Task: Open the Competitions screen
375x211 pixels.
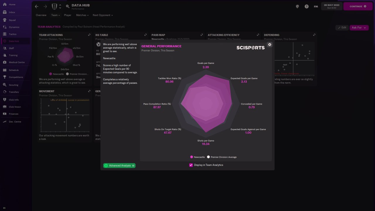Action: [x=15, y=77]
